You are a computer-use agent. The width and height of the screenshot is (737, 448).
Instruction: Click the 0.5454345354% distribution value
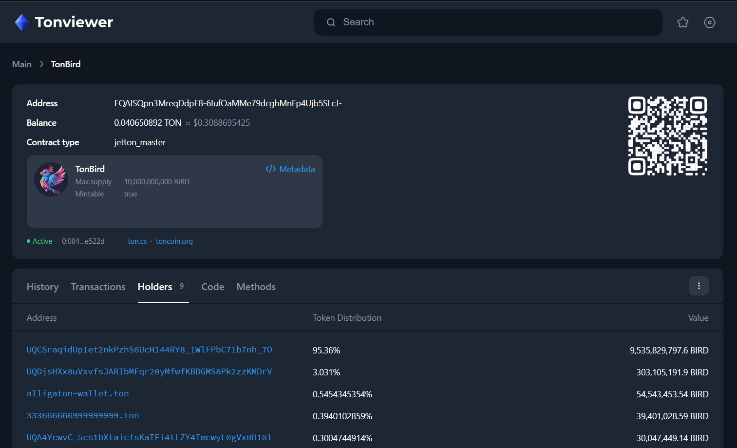(342, 394)
